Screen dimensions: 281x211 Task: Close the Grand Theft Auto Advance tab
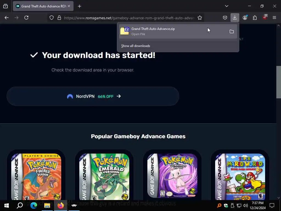(69, 6)
